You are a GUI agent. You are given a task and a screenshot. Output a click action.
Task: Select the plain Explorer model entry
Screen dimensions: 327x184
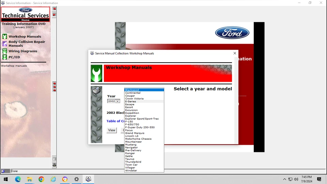click(144, 116)
